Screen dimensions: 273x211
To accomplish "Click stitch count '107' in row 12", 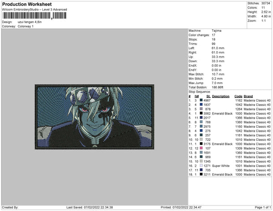I will (208, 148).
